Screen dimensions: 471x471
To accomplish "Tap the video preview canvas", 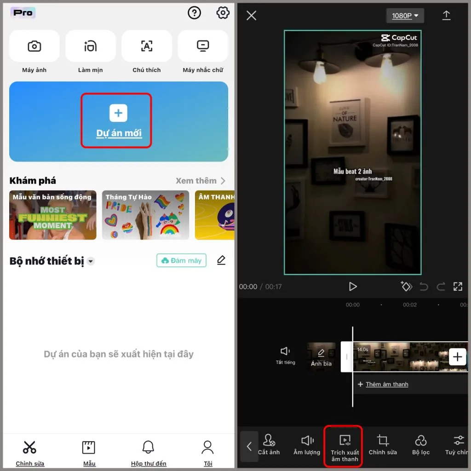I will point(353,152).
